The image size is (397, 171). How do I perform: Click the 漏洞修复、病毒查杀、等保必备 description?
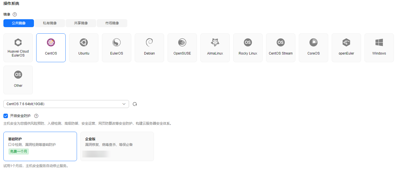[109, 145]
